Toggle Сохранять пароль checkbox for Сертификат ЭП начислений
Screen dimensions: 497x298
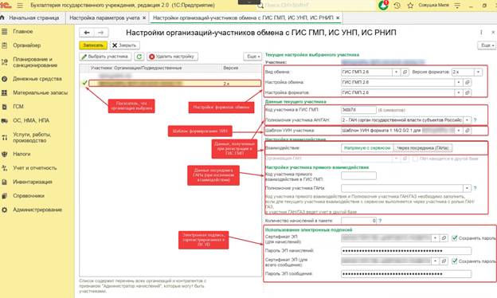pyautogui.click(x=455, y=237)
